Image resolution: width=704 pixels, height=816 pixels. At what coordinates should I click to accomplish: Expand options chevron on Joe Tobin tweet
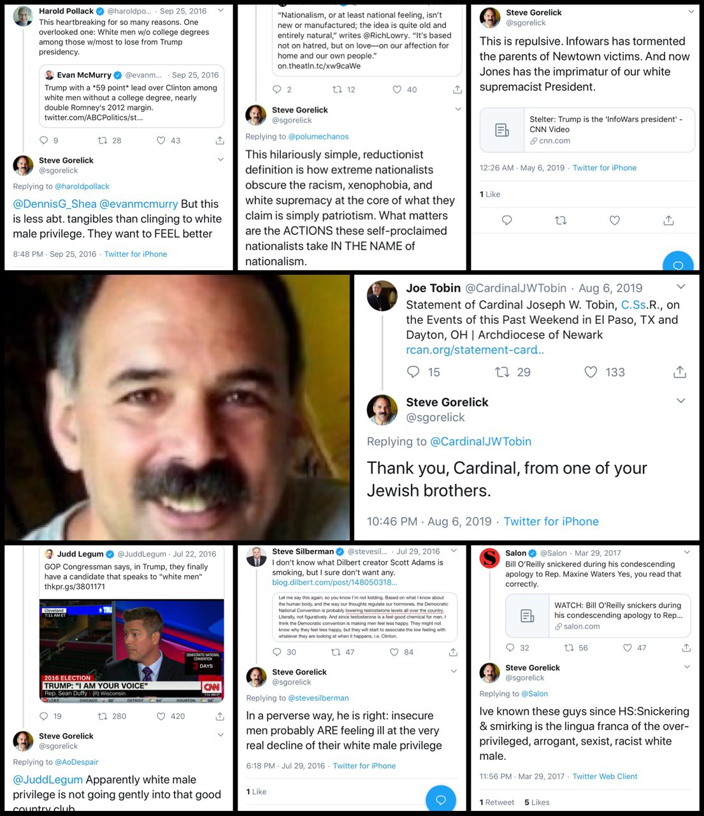tap(680, 287)
